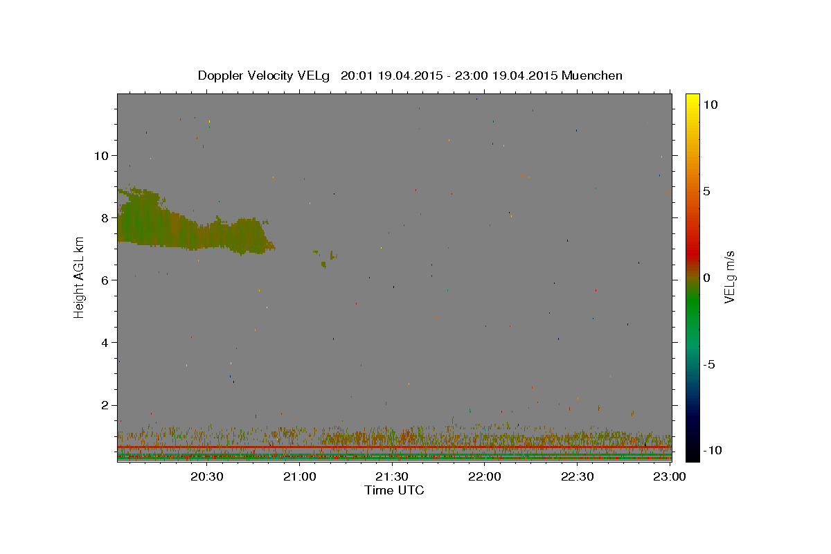
Task: Click the height tick label 10
Action: [x=100, y=155]
